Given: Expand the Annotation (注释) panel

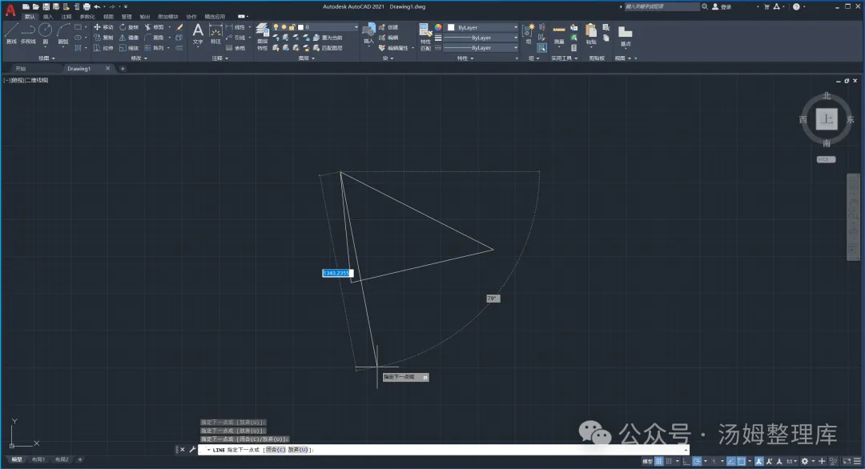Looking at the screenshot, I should (219, 58).
